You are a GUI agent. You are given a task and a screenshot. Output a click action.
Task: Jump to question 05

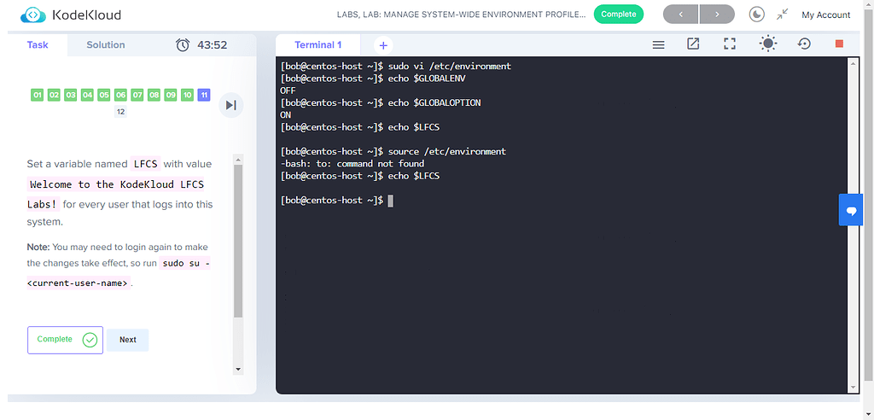point(103,96)
